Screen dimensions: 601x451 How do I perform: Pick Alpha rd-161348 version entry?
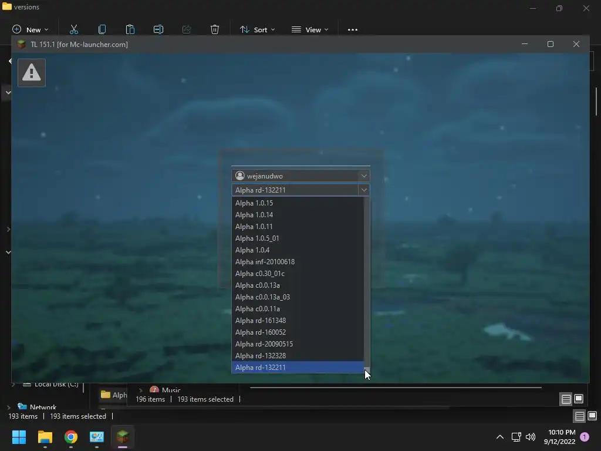298,321
